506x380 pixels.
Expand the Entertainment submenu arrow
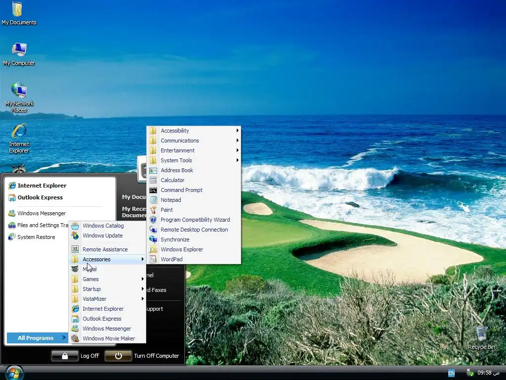tap(238, 150)
